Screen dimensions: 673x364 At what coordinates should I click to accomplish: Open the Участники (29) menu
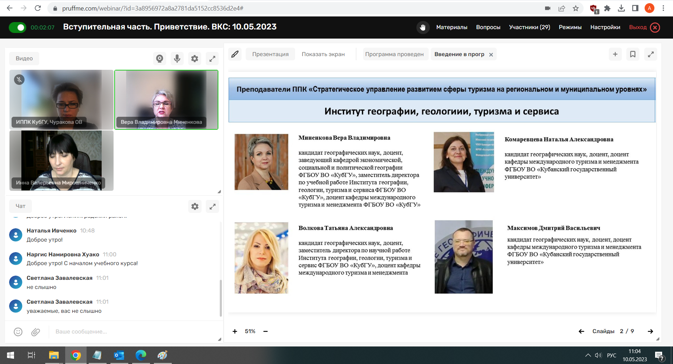tap(529, 27)
